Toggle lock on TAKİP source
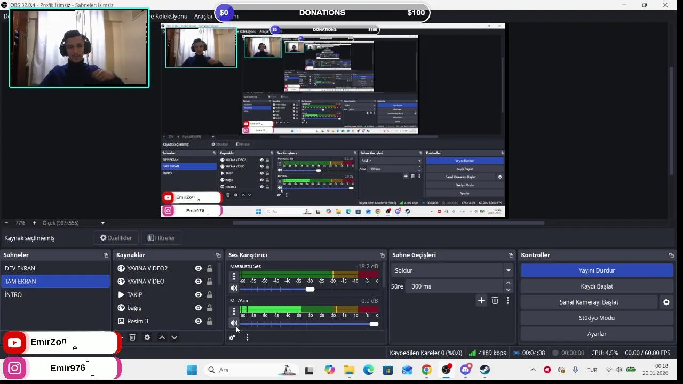 [210, 294]
